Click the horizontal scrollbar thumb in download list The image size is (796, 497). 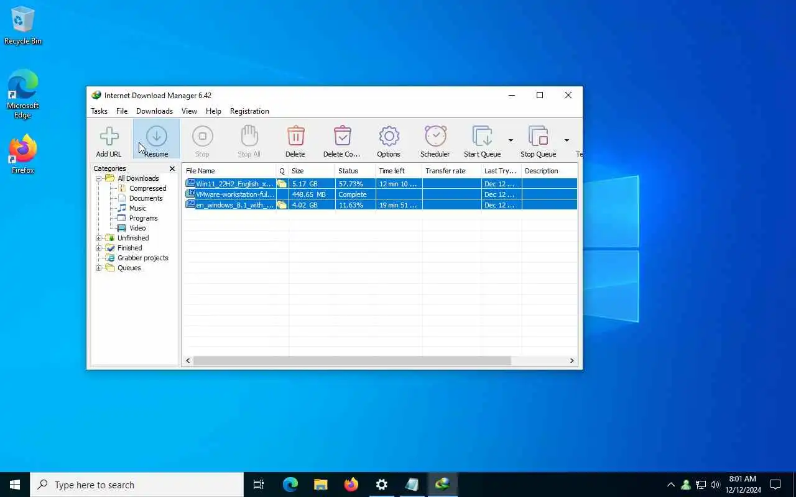352,361
